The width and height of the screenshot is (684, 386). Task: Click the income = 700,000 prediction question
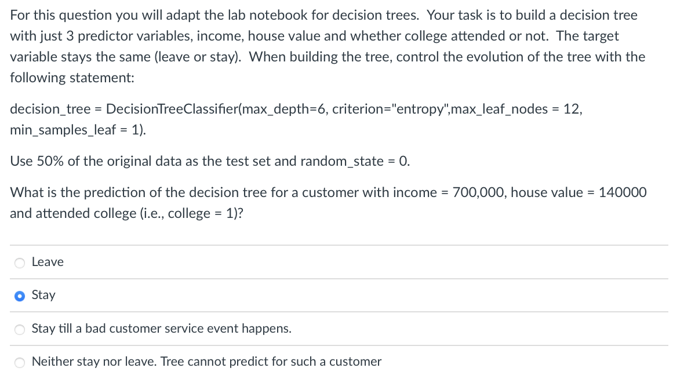(328, 192)
